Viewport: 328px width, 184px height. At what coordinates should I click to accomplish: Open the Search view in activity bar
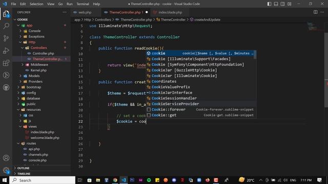(x=6, y=26)
